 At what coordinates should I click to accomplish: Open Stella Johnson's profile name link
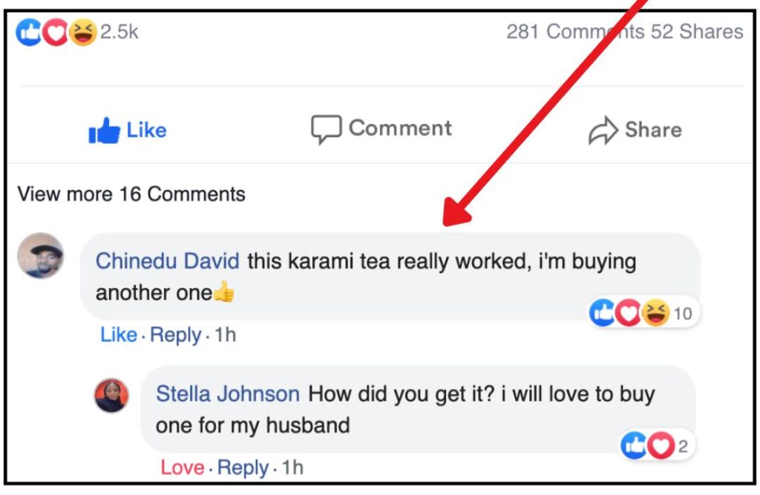(228, 394)
